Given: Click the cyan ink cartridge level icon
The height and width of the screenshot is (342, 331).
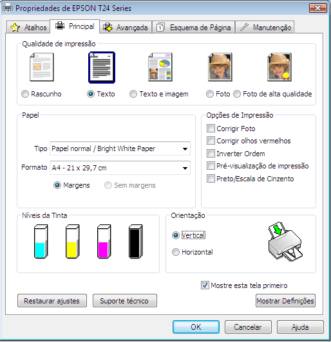Looking at the screenshot, I should [41, 242].
